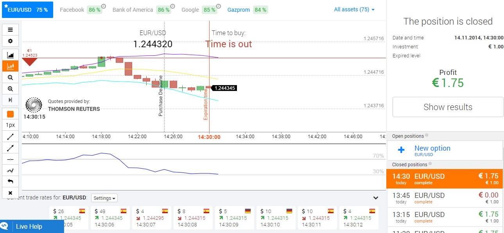Click the red €1 position marker
The width and height of the screenshot is (504, 233).
[x=30, y=62]
